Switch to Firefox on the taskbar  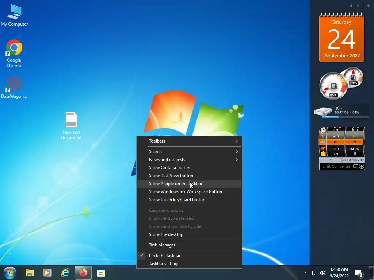tap(83, 273)
